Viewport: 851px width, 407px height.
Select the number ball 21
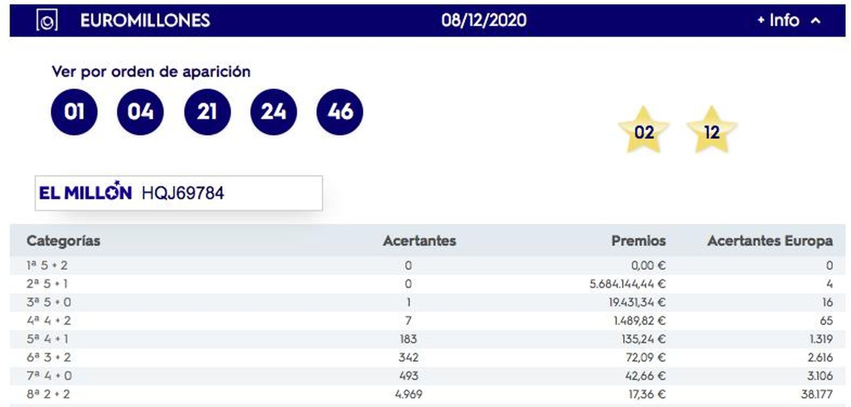click(207, 112)
